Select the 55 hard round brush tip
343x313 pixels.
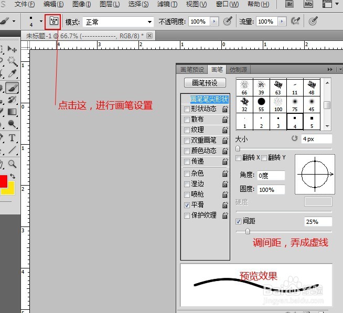pyautogui.click(x=261, y=104)
